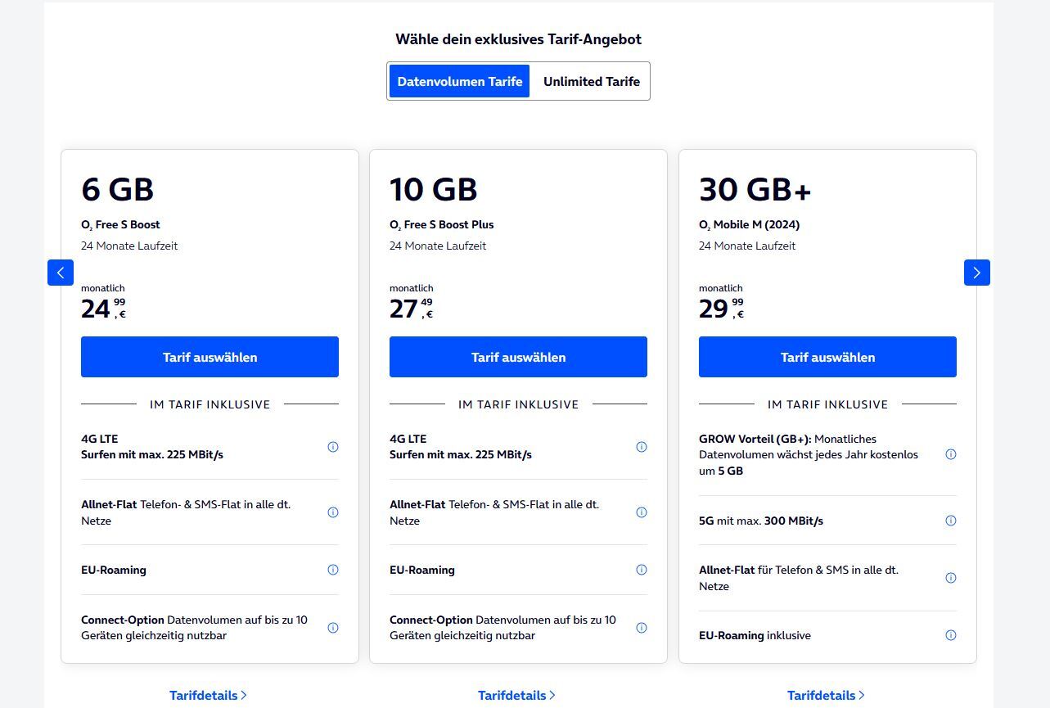Click the GROW Vorteil (GB+) description
Image resolution: width=1050 pixels, height=708 pixels.
(809, 454)
